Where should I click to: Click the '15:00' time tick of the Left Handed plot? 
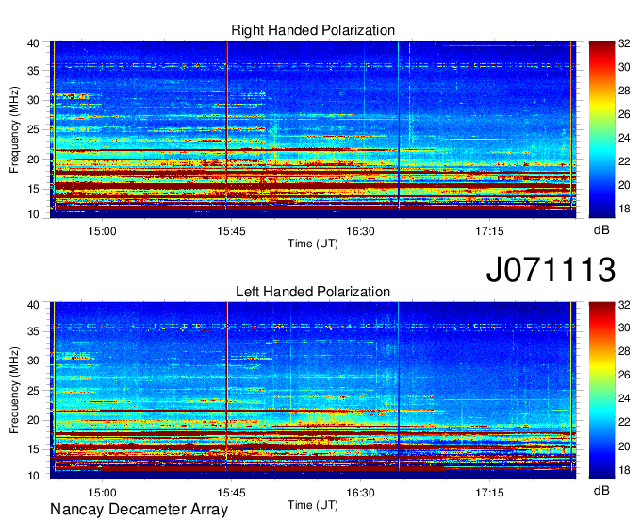click(102, 493)
